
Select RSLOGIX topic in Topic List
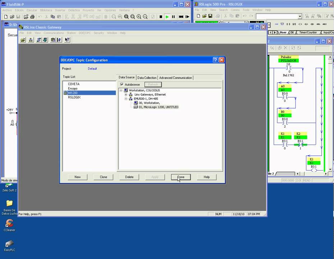tap(74, 97)
